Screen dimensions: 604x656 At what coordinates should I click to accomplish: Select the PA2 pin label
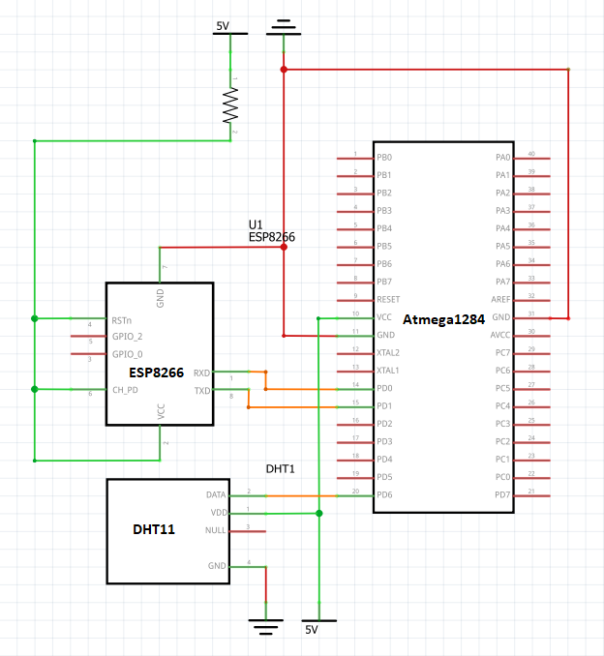click(x=503, y=193)
